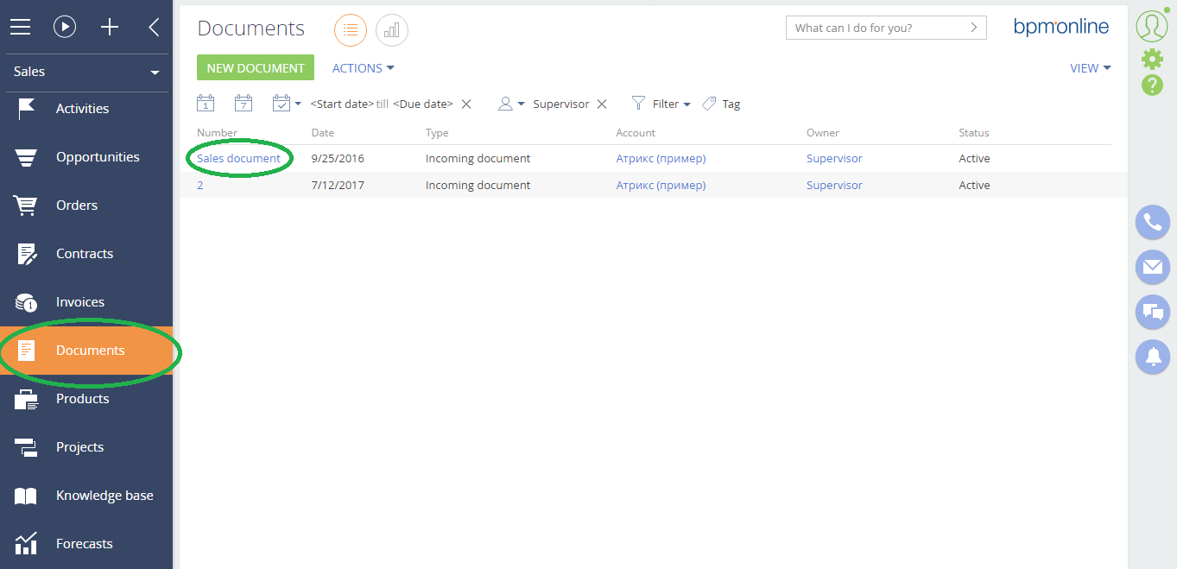Screen dimensions: 1177x569
Task: Click date 7/12/2017 in the list
Action: [x=338, y=186]
